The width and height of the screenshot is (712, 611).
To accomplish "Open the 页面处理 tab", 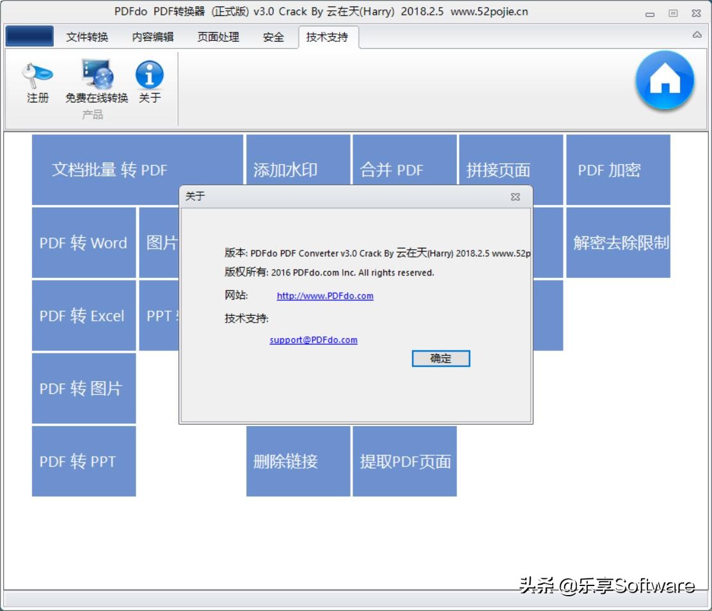I will tap(218, 37).
